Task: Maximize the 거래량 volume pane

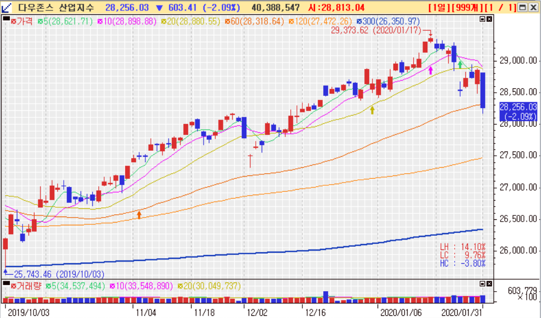Action: (x=482, y=284)
